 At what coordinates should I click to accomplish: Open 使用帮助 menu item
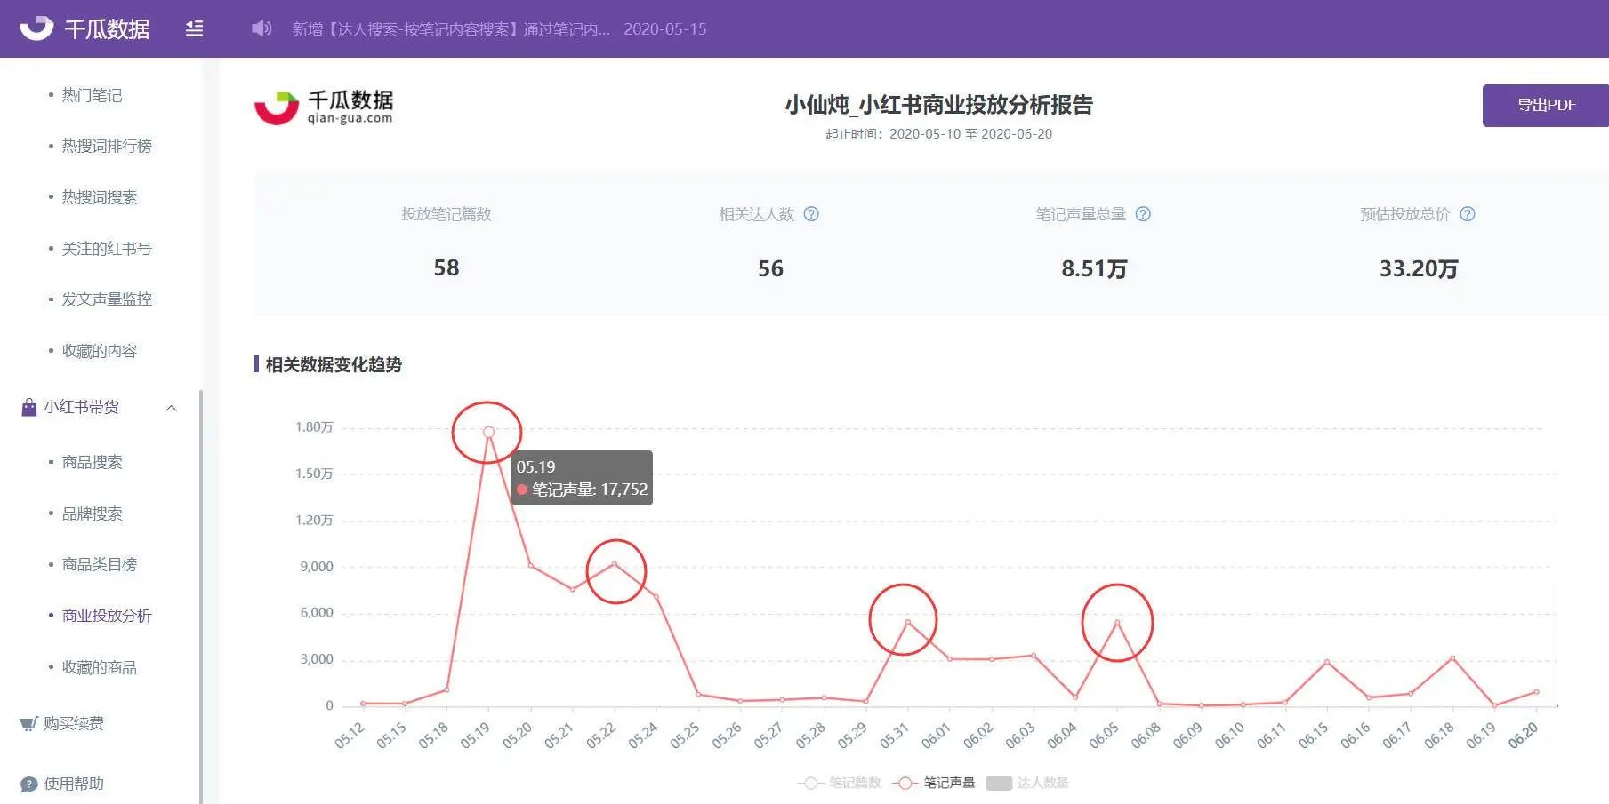point(74,784)
